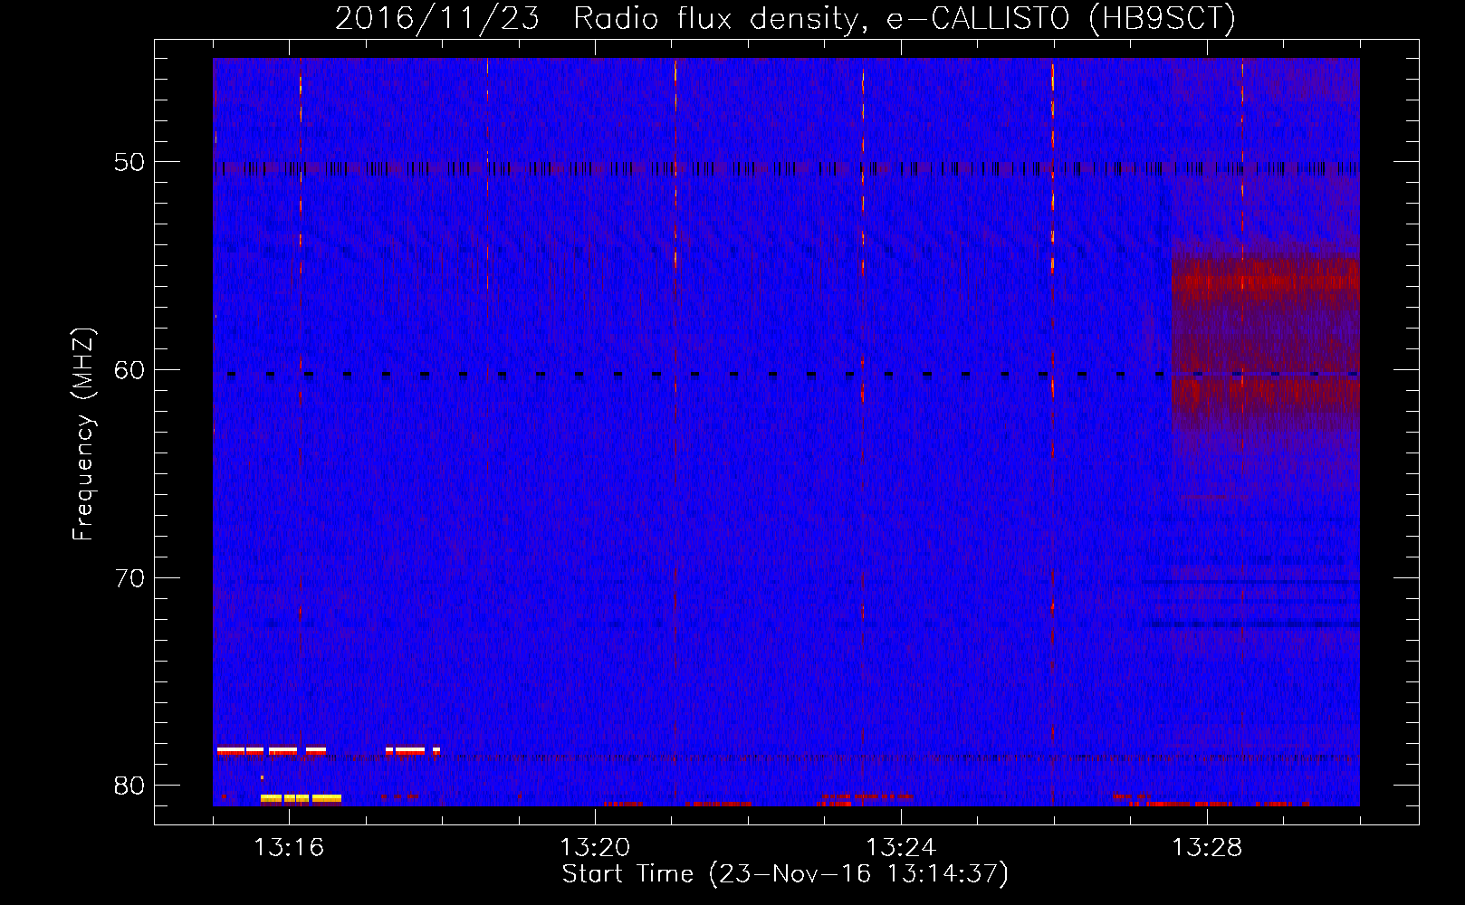Click the 80 MHz frequency tick label

pos(129,786)
